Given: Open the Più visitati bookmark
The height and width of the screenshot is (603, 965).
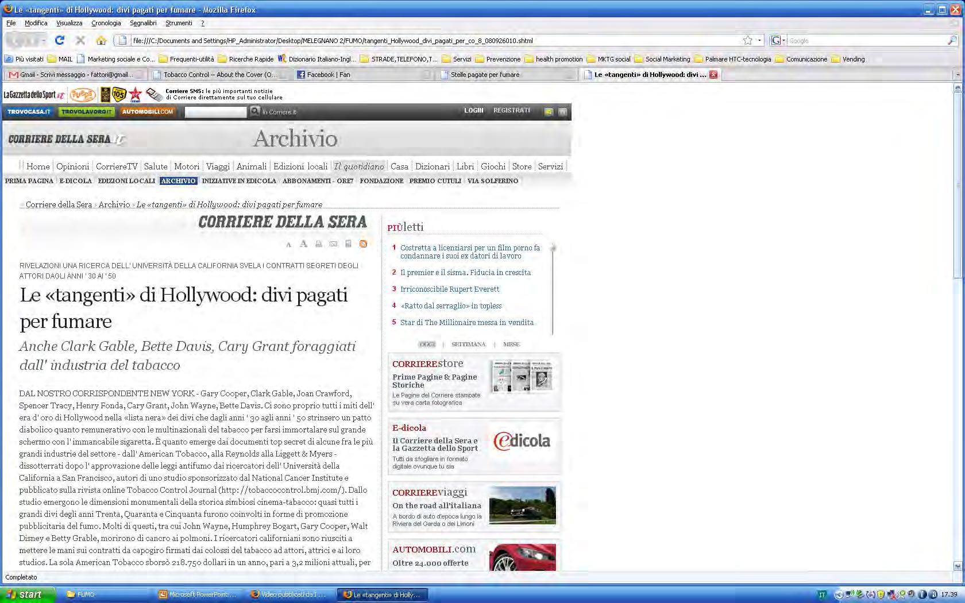Looking at the screenshot, I should point(24,59).
